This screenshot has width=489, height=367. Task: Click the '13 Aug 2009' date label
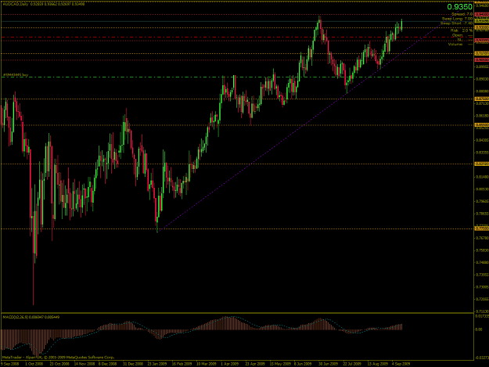377,364
